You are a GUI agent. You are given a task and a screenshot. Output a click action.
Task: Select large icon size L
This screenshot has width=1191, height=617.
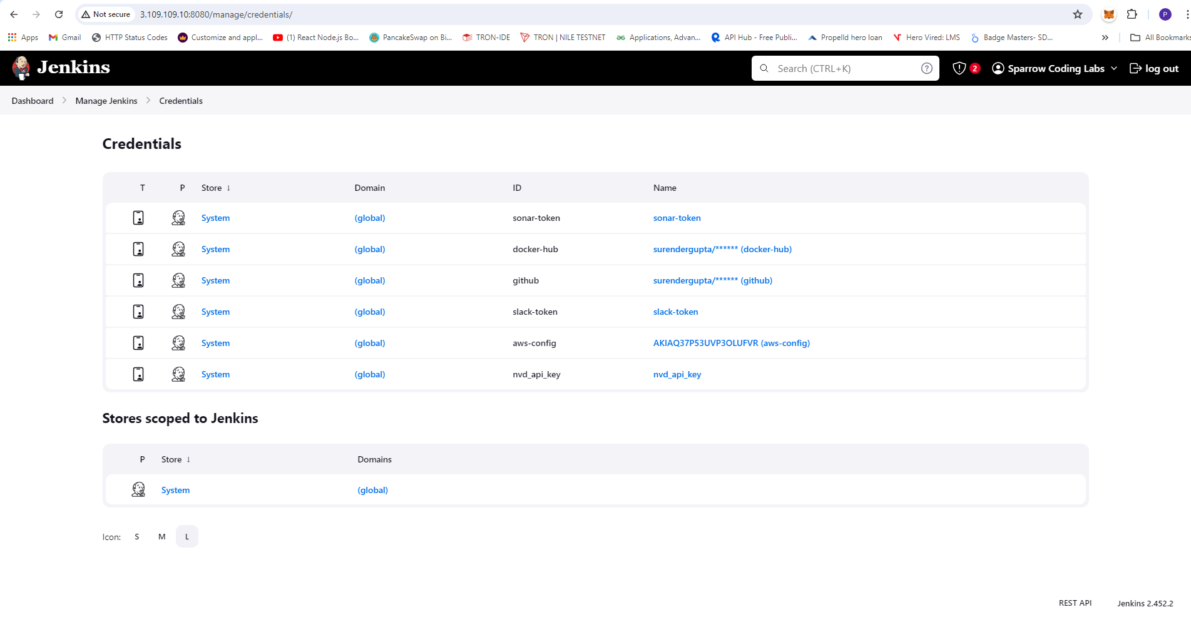click(x=187, y=537)
